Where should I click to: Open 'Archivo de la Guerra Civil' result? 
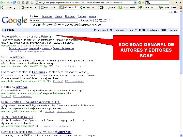click(17, 117)
